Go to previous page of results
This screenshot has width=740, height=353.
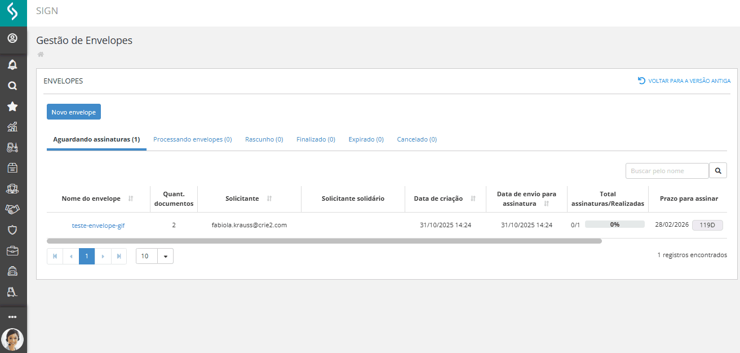(x=71, y=256)
